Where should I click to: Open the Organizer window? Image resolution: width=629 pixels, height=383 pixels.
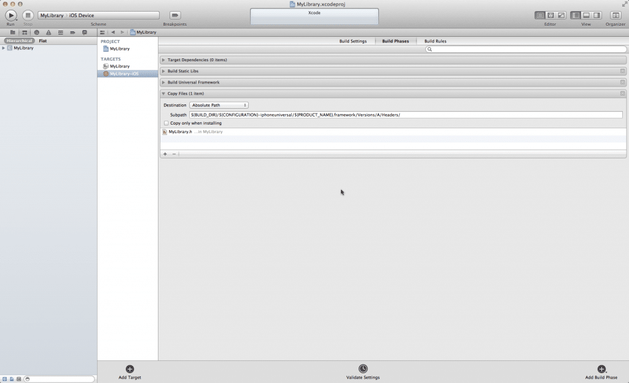pos(615,15)
